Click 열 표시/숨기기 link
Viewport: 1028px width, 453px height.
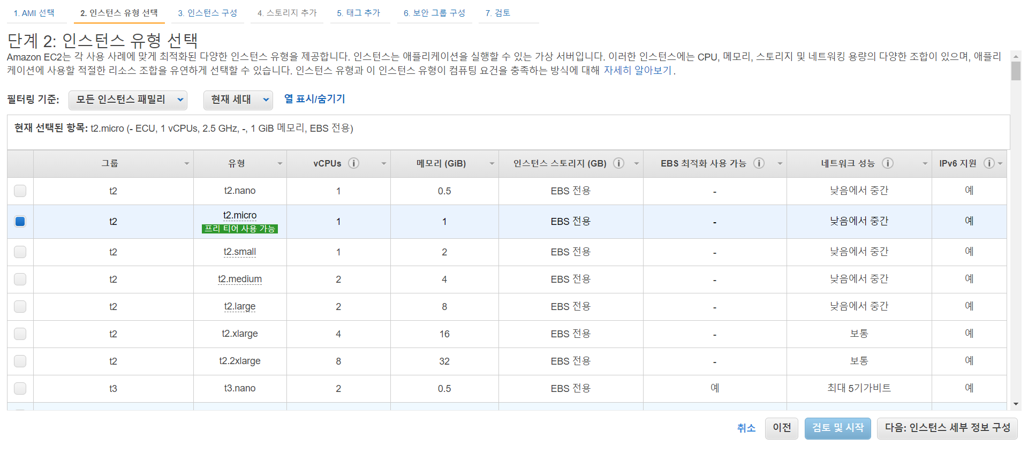click(x=314, y=99)
